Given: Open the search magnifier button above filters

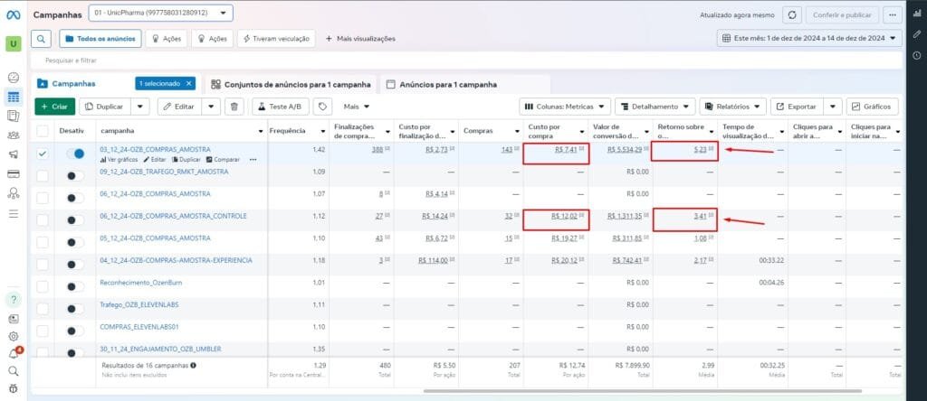Looking at the screenshot, I should pos(42,39).
